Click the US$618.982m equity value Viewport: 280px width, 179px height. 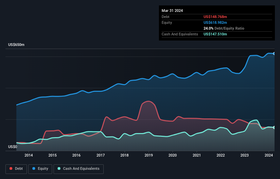tap(215, 22)
